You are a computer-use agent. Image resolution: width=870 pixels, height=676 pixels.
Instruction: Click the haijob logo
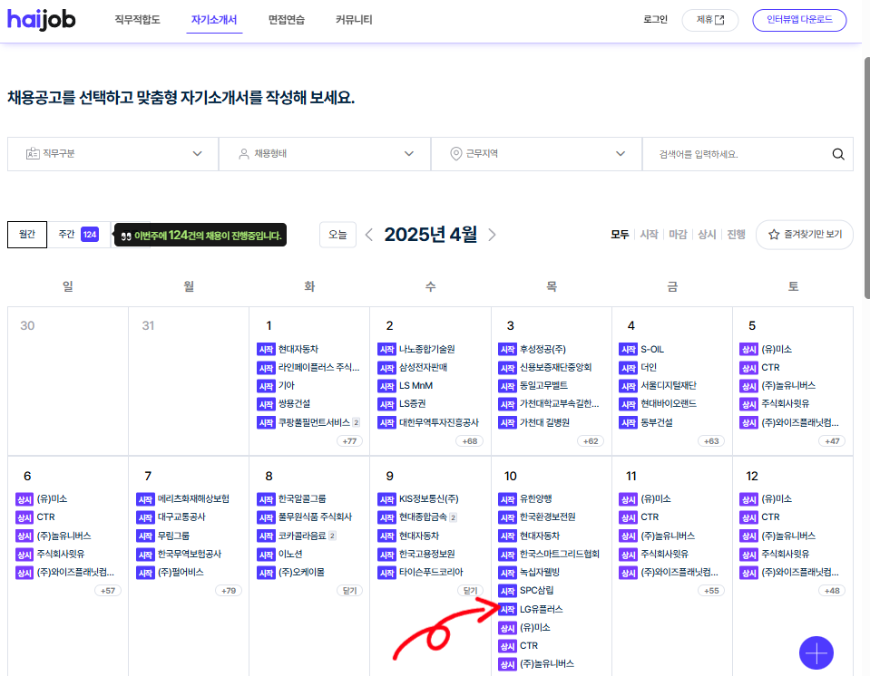(42, 20)
